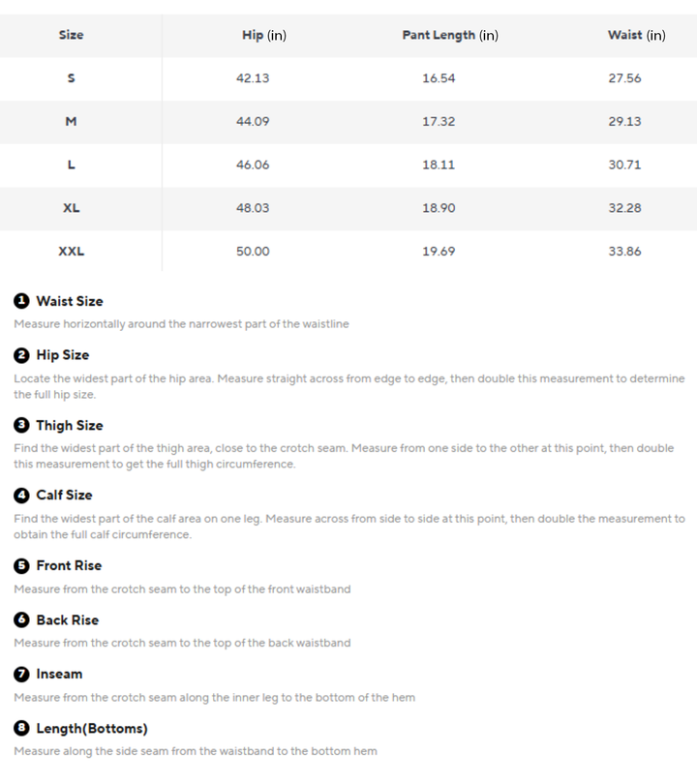Click the number 7 Inseam icon

pyautogui.click(x=21, y=674)
